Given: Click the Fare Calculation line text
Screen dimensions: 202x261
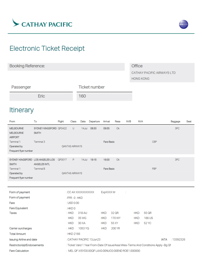Looking at the screenshot, I should tap(104, 251).
